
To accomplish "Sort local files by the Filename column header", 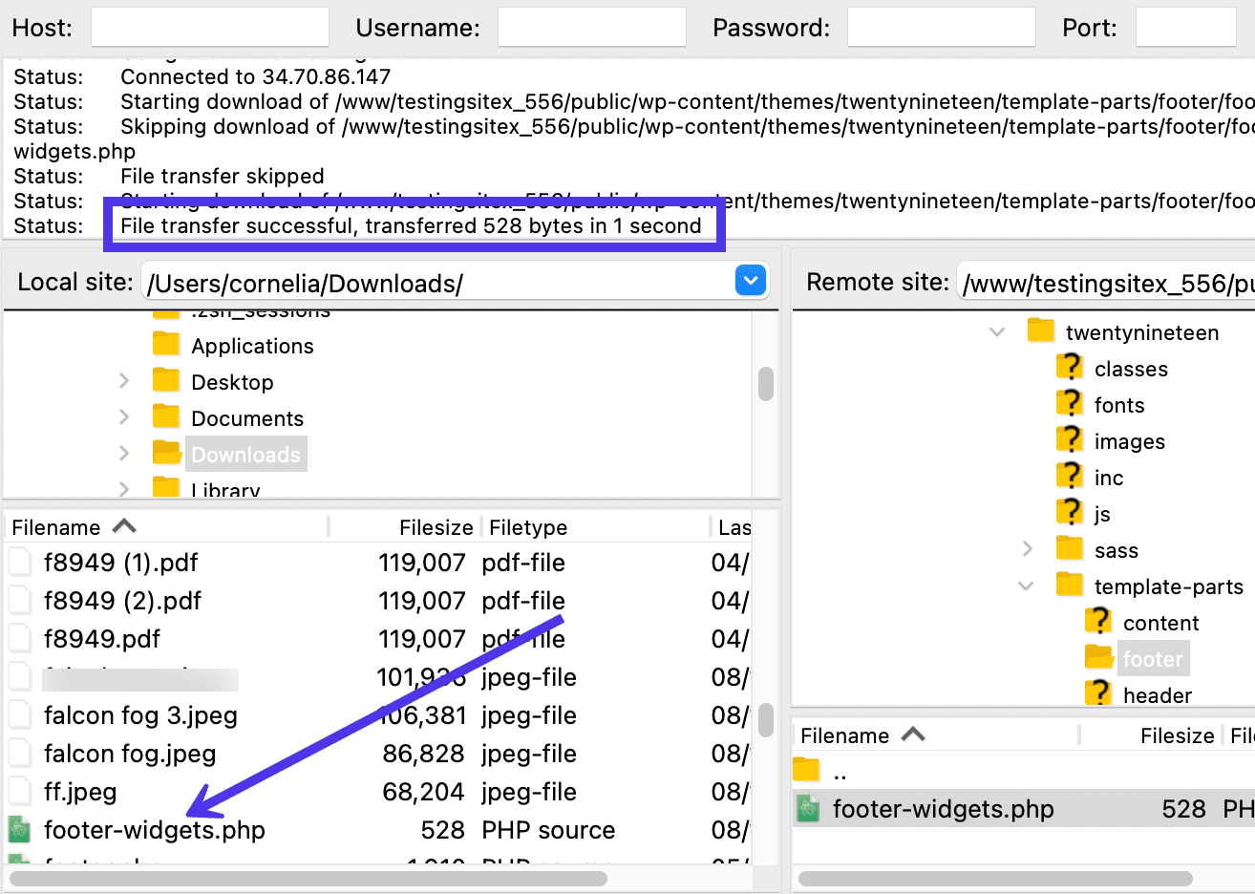I will 59,526.
